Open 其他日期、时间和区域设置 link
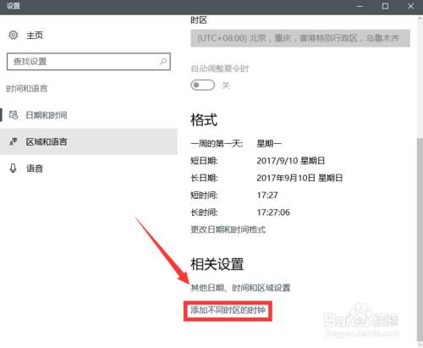Screen dimensions: 423x348 click(240, 288)
